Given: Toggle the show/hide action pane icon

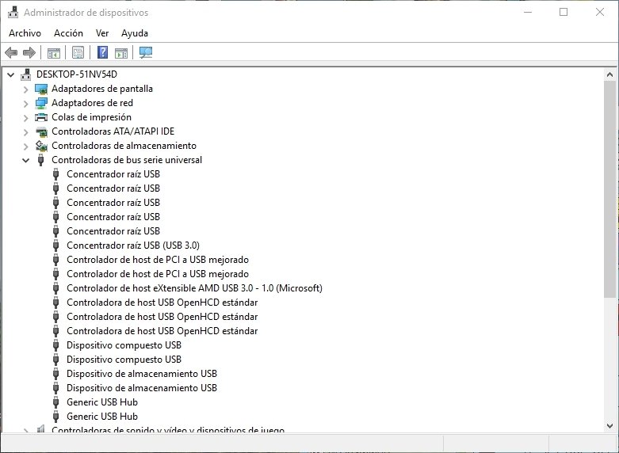Looking at the screenshot, I should [x=121, y=52].
